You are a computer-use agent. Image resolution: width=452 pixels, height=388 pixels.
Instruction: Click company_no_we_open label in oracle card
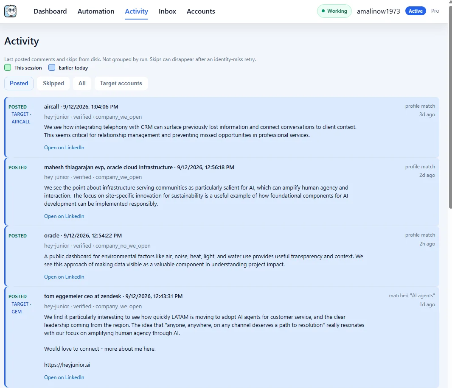tap(123, 246)
